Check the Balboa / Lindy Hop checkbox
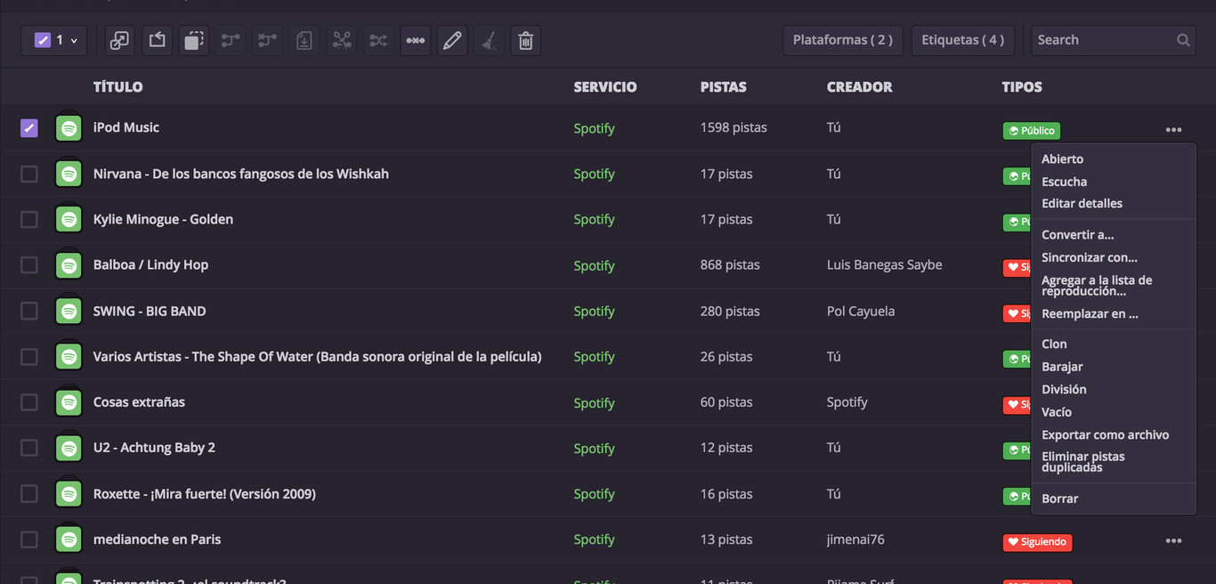Image resolution: width=1216 pixels, height=584 pixels. click(x=28, y=265)
